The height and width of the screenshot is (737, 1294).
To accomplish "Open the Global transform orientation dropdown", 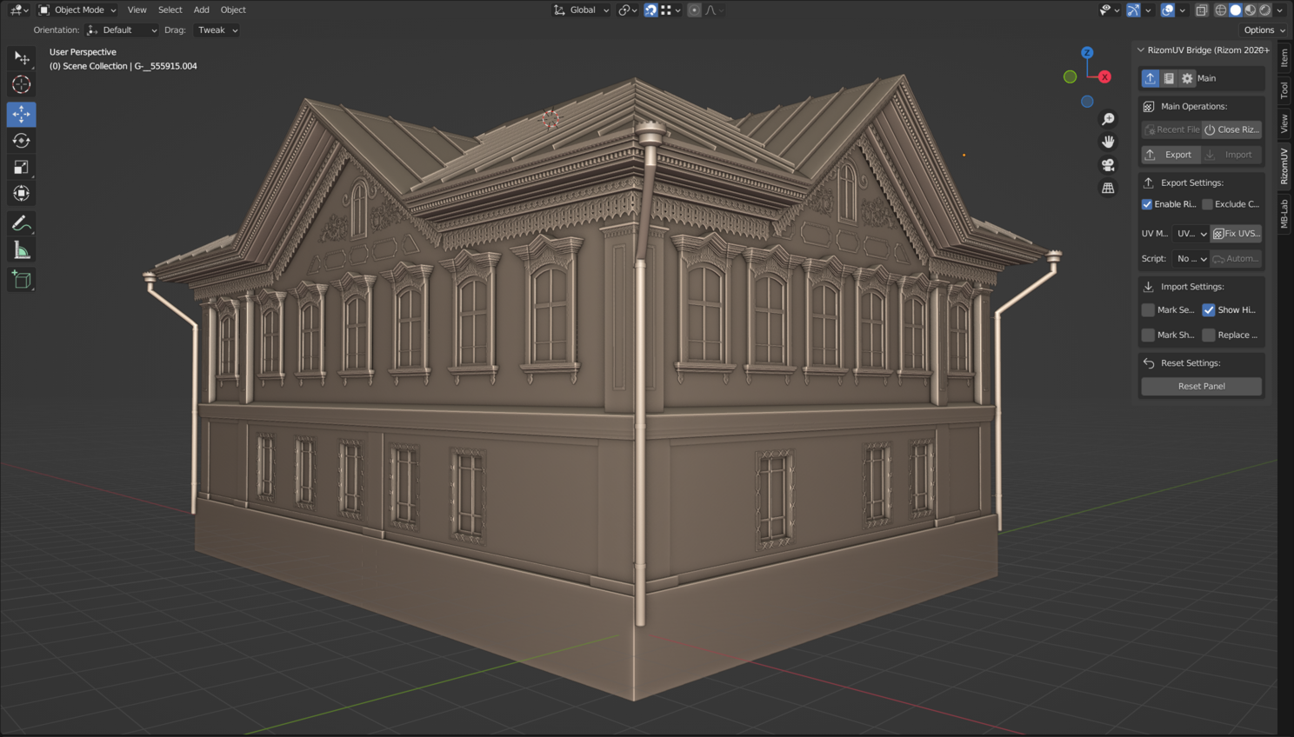I will click(581, 10).
